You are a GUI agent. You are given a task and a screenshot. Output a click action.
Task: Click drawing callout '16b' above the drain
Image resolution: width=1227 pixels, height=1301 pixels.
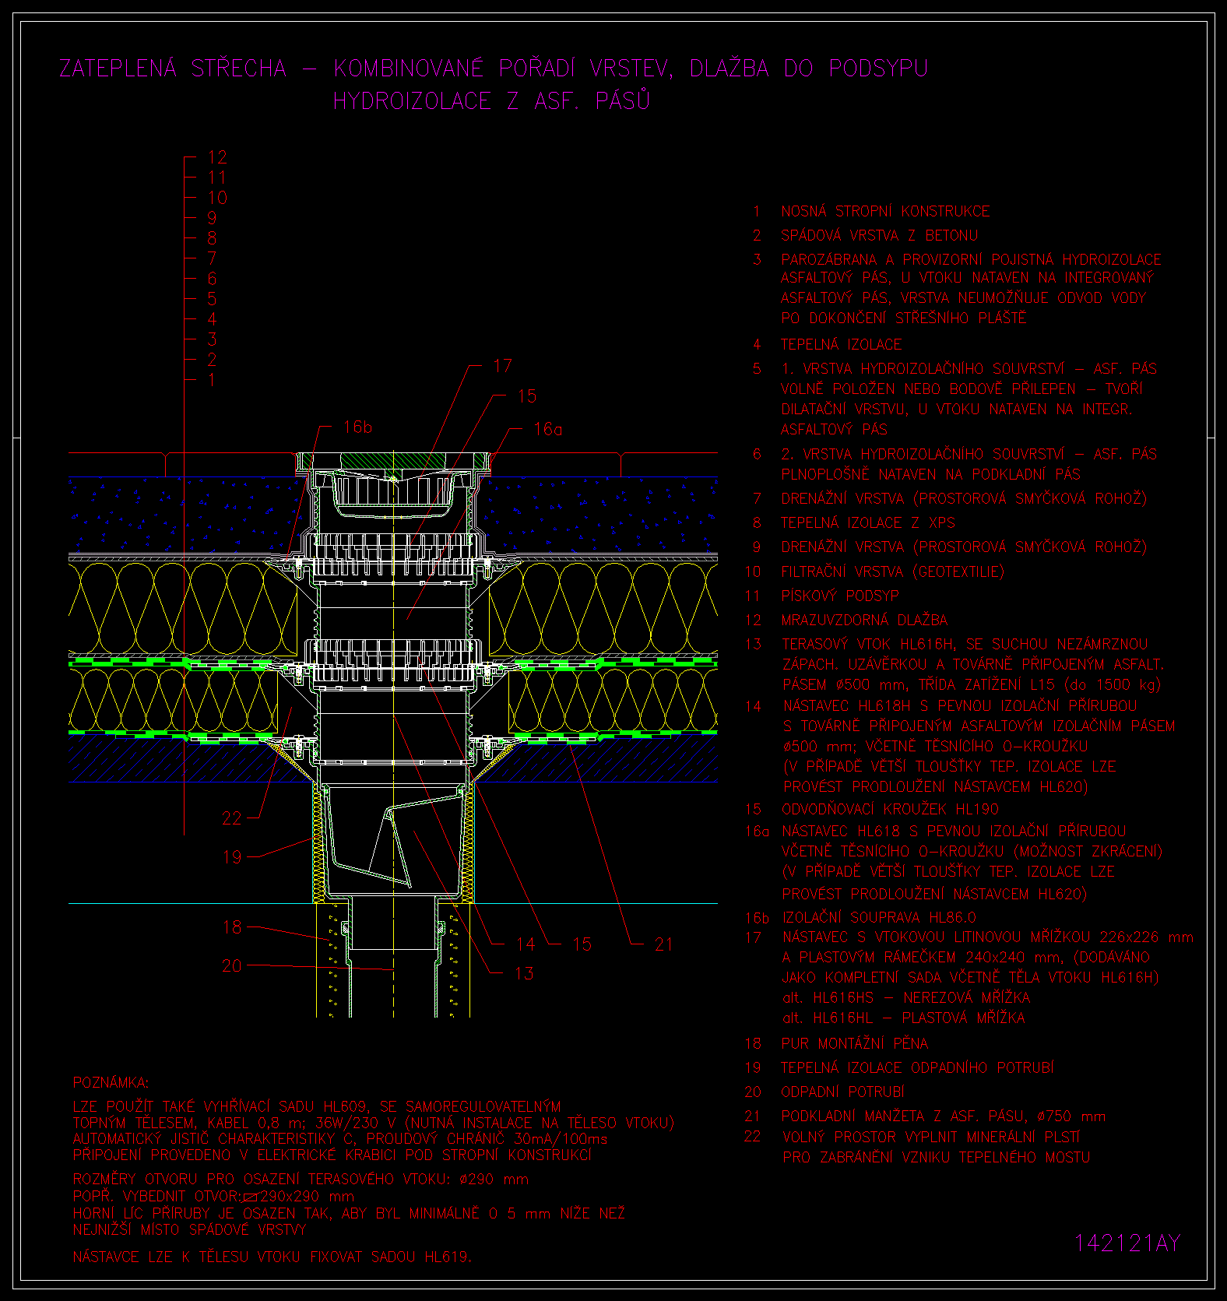coord(357,427)
